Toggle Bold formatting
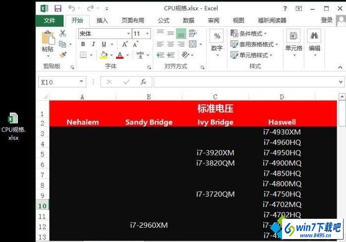 tap(83, 44)
